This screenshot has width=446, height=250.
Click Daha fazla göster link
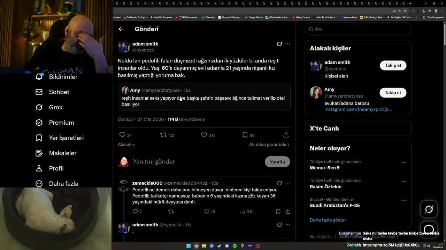point(328,220)
